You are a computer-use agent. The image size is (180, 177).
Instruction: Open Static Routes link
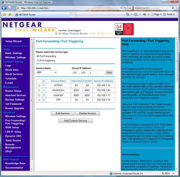point(13,140)
